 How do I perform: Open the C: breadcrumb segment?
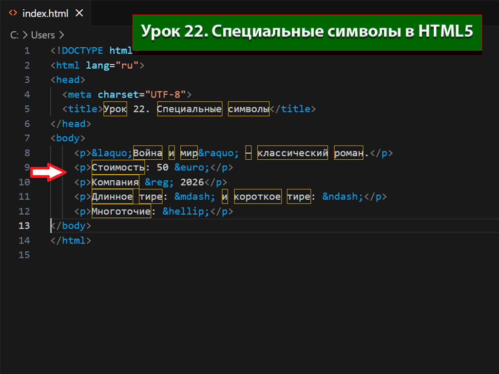point(15,35)
